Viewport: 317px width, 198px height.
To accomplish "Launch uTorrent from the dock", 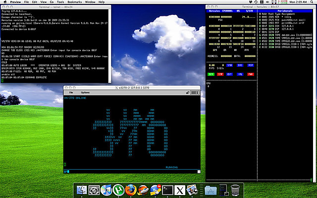I will 118,190.
